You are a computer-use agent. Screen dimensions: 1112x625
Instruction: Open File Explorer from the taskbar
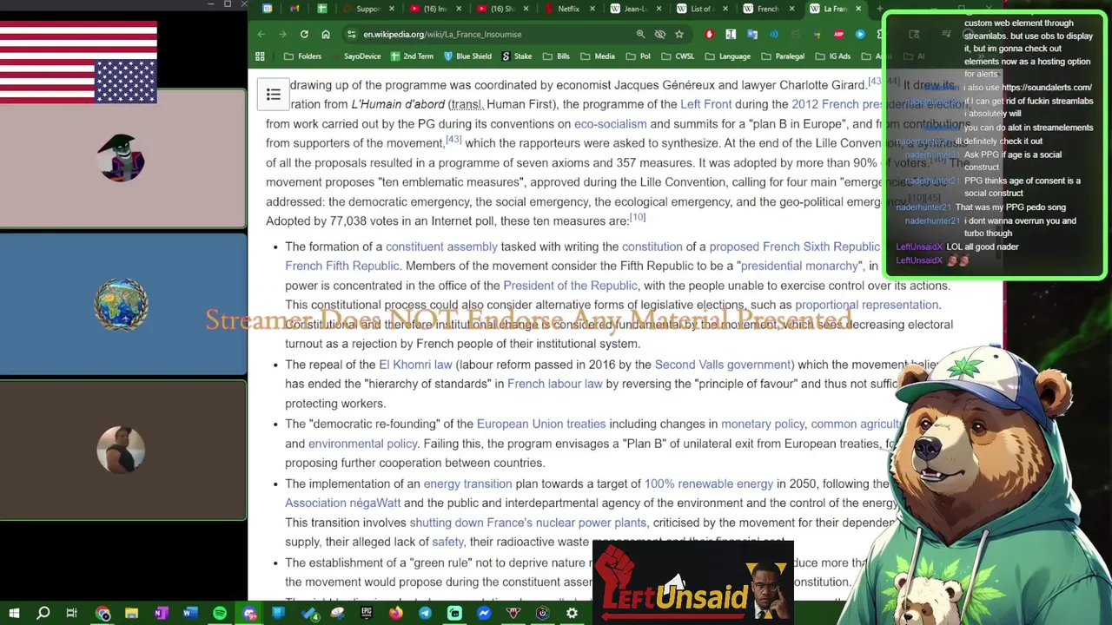coord(131,613)
